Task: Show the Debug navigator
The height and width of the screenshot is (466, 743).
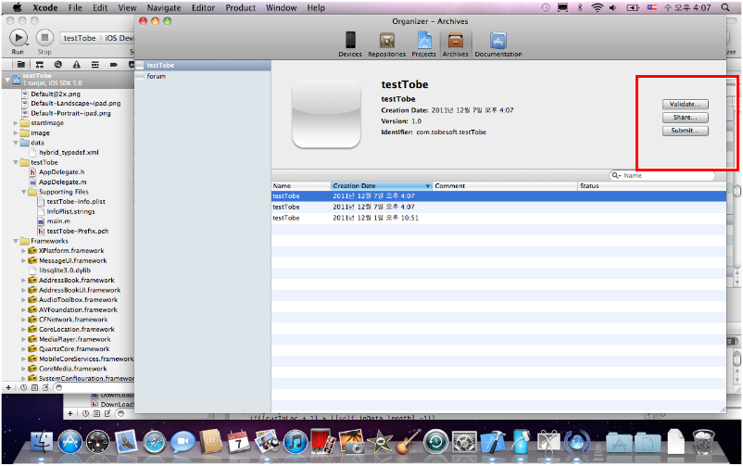Action: pyautogui.click(x=94, y=65)
